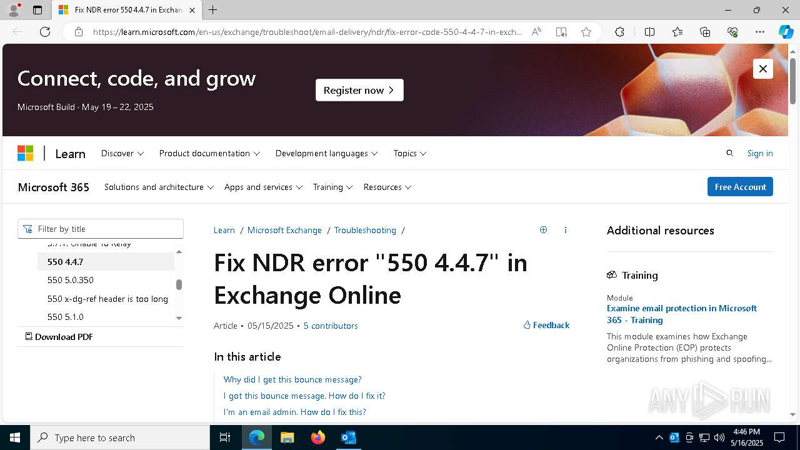Click the Troubleshooting breadcrumb
Viewport: 800px width, 450px height.
click(x=365, y=230)
